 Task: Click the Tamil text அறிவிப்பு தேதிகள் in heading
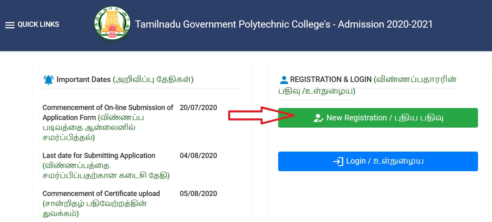(x=153, y=80)
